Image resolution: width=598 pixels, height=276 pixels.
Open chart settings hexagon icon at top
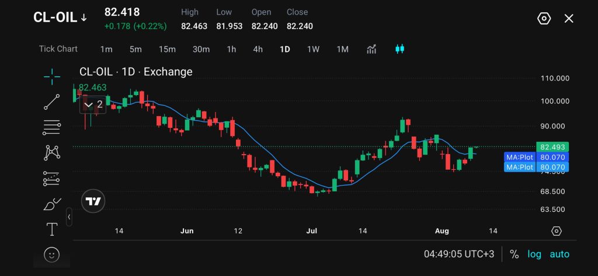[x=544, y=18]
